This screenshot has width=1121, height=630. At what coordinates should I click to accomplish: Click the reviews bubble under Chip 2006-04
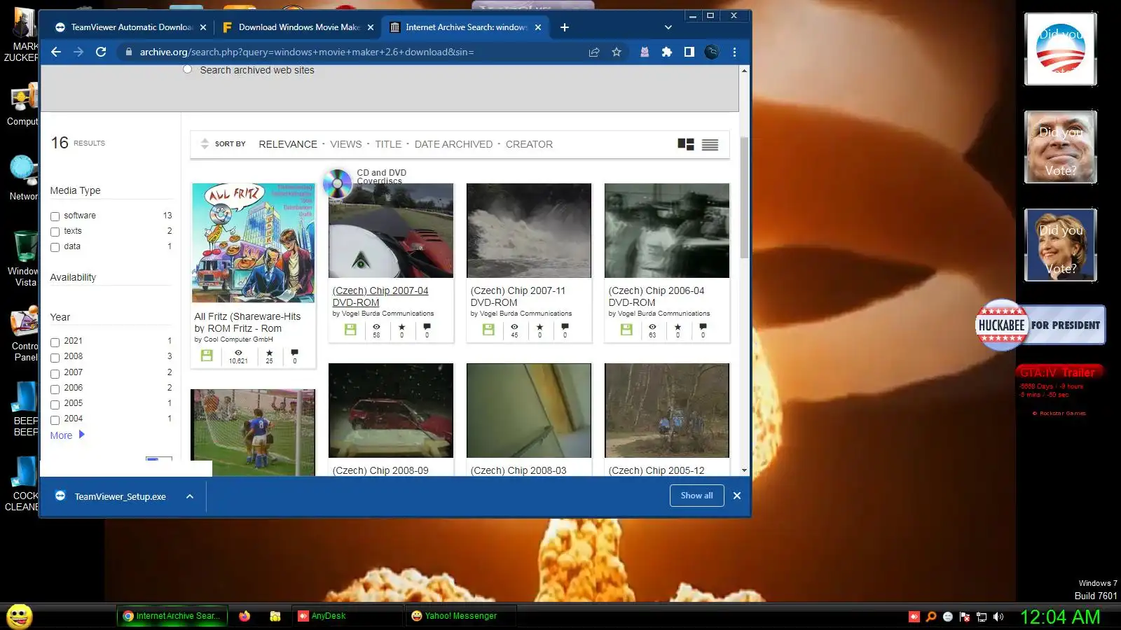703,327
